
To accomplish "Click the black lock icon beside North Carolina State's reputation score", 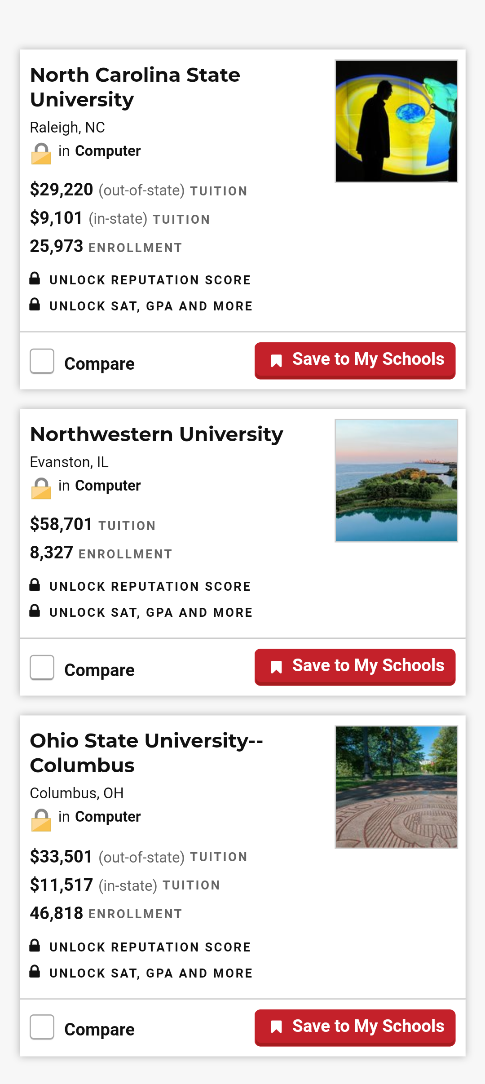I will coord(35,279).
